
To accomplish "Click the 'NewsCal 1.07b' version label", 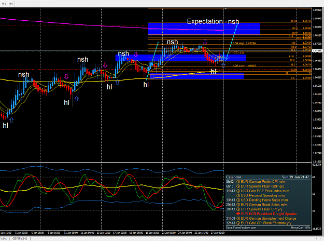I will tap(301, 227).
